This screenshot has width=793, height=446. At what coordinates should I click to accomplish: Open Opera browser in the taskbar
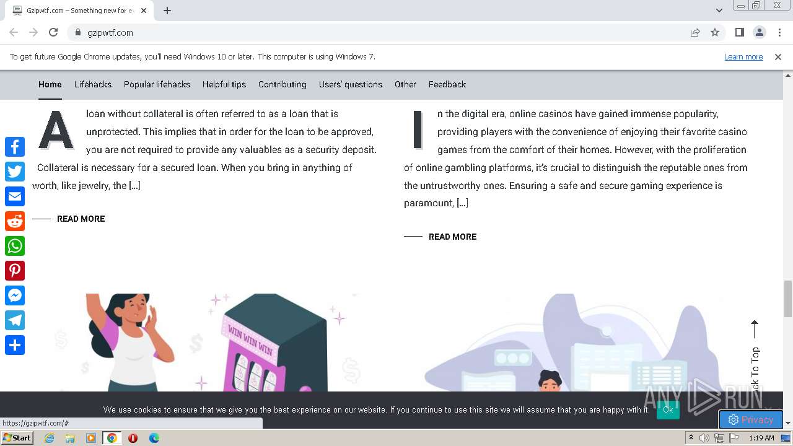click(x=133, y=438)
